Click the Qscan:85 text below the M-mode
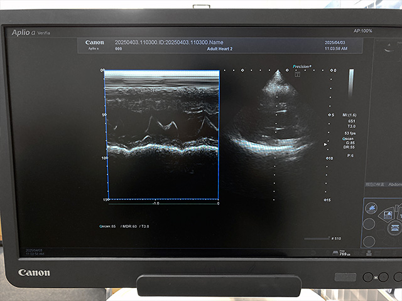This screenshot has height=301, width=402. (x=107, y=226)
